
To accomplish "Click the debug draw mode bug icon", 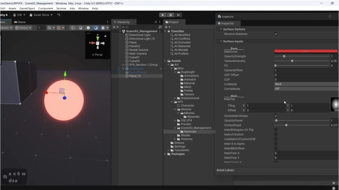I will [103, 28].
